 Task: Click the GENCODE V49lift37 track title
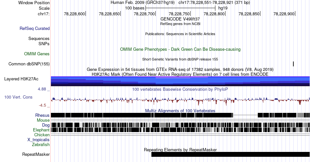click(180, 19)
